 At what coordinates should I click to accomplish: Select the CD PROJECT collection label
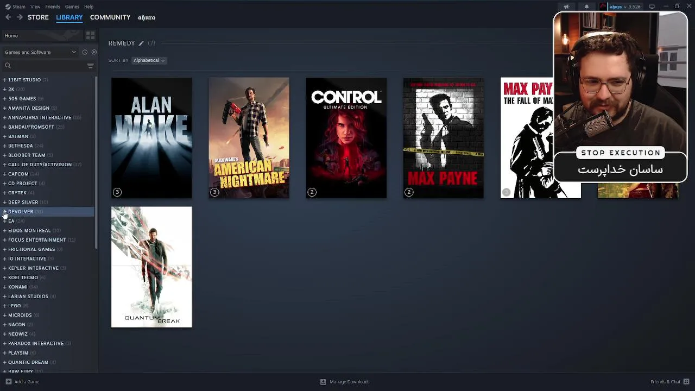point(23,184)
